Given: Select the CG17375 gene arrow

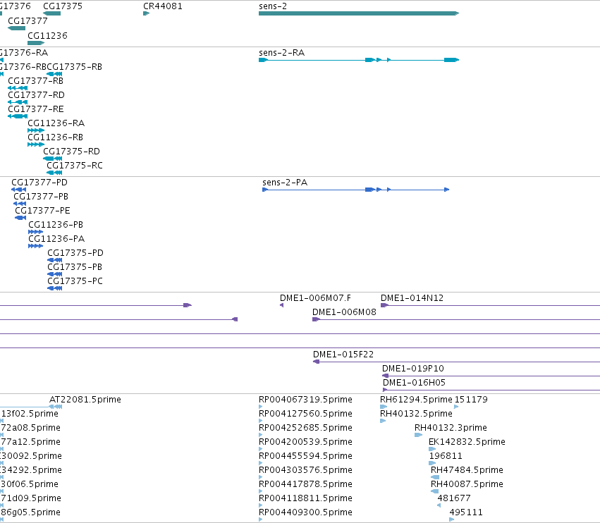Looking at the screenshot, I should point(51,13).
